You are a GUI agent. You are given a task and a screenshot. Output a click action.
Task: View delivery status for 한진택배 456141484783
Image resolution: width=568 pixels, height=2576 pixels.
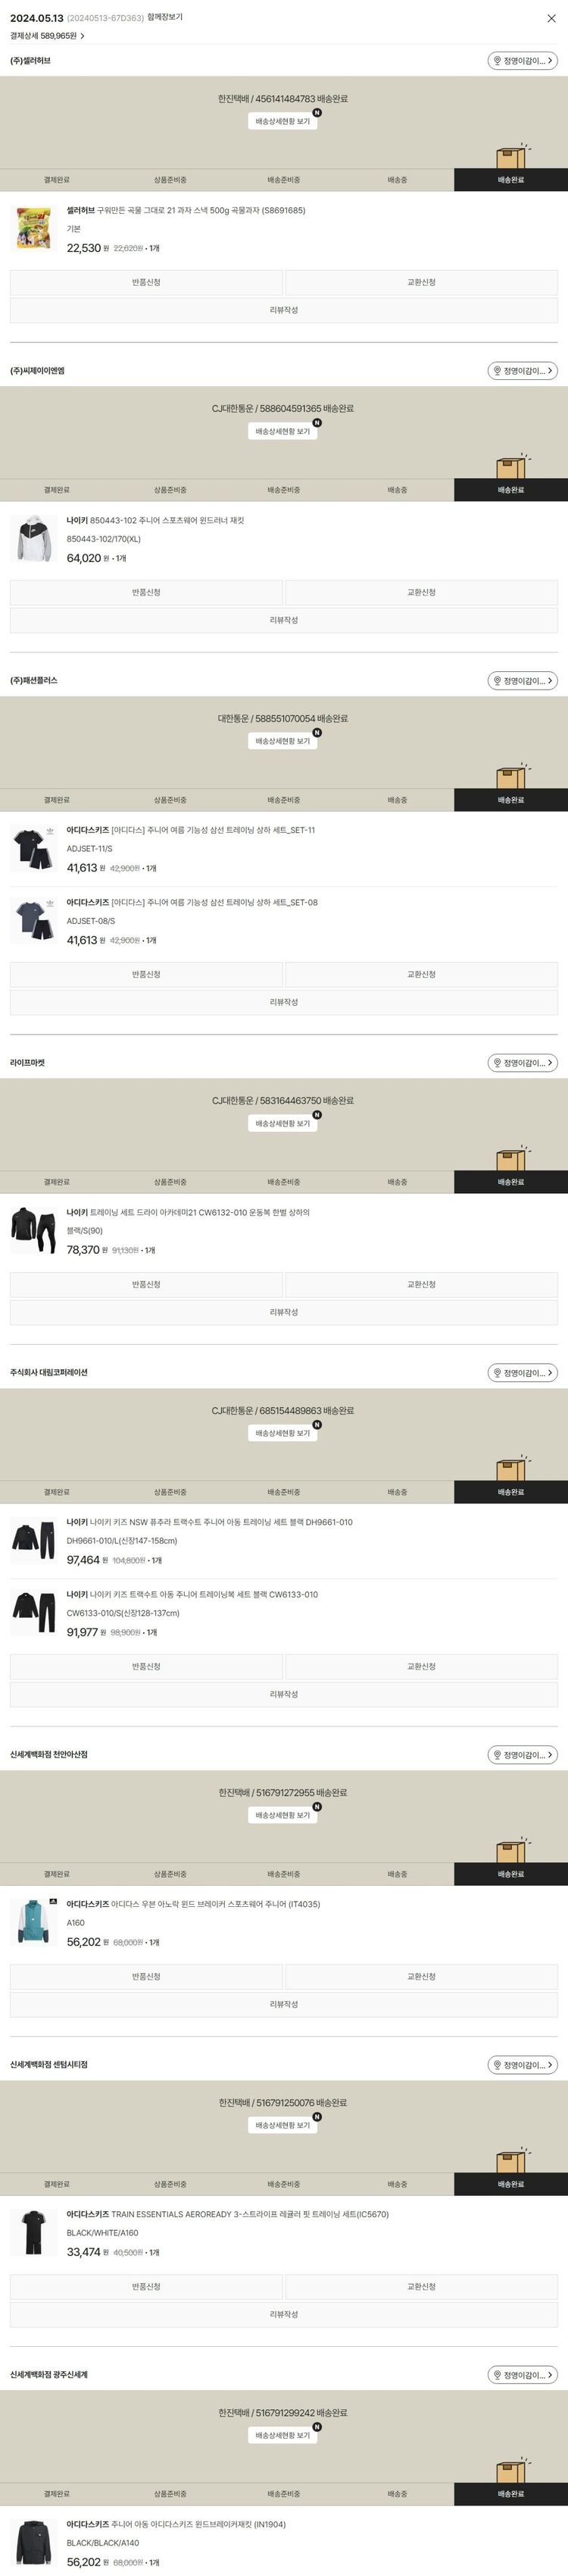pyautogui.click(x=282, y=121)
